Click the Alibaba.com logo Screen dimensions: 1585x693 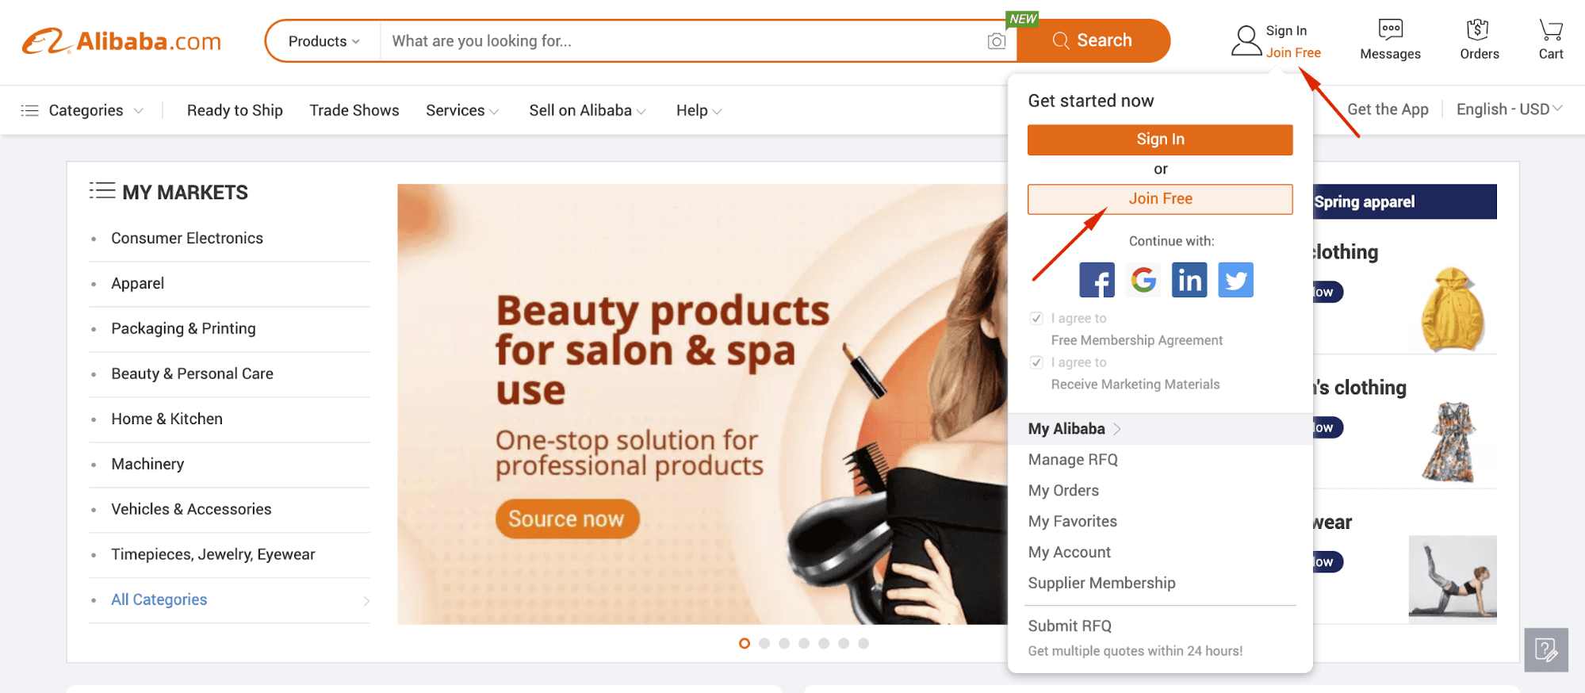(x=121, y=41)
